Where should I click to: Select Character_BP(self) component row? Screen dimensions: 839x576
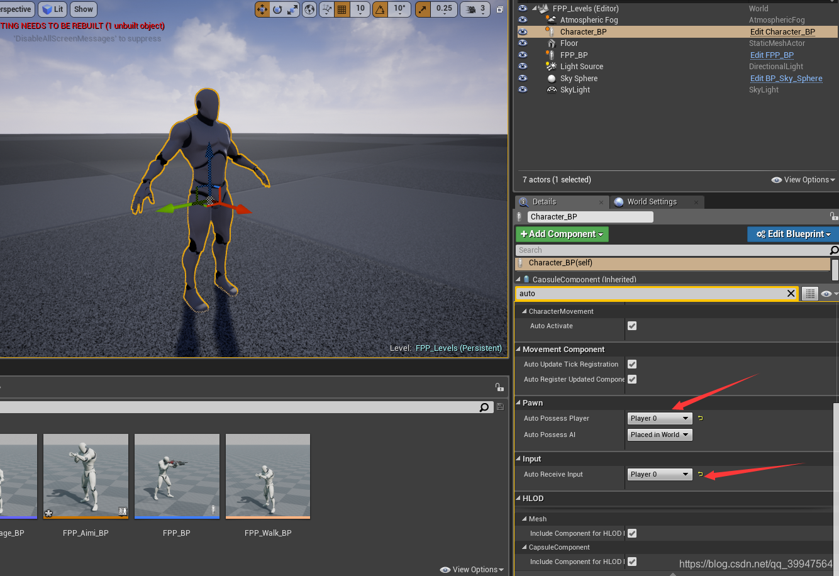(673, 263)
